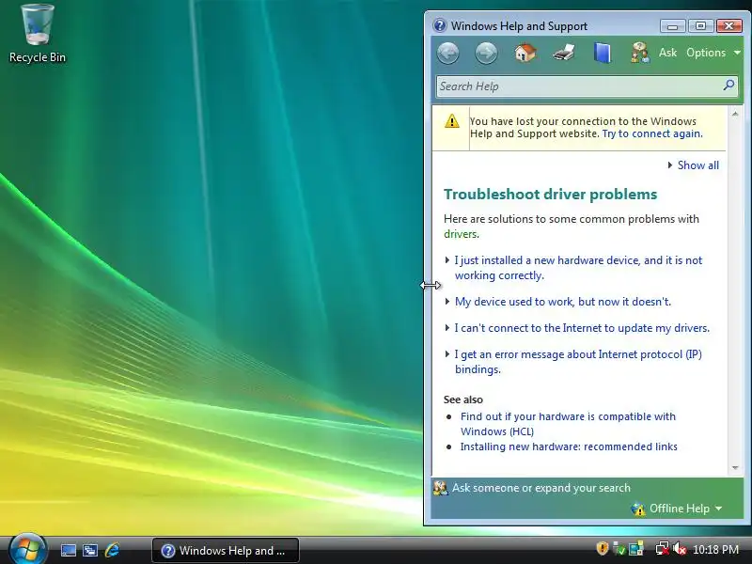752x564 pixels.
Task: Go forward in Help and Support
Action: coord(486,53)
